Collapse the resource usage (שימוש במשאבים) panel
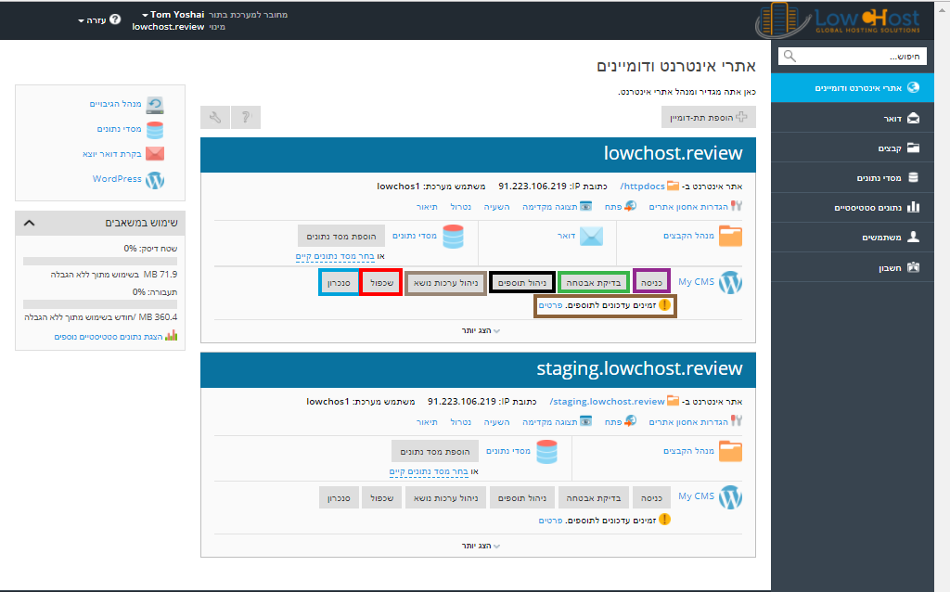Screen dimensions: 950x592 tap(29, 224)
